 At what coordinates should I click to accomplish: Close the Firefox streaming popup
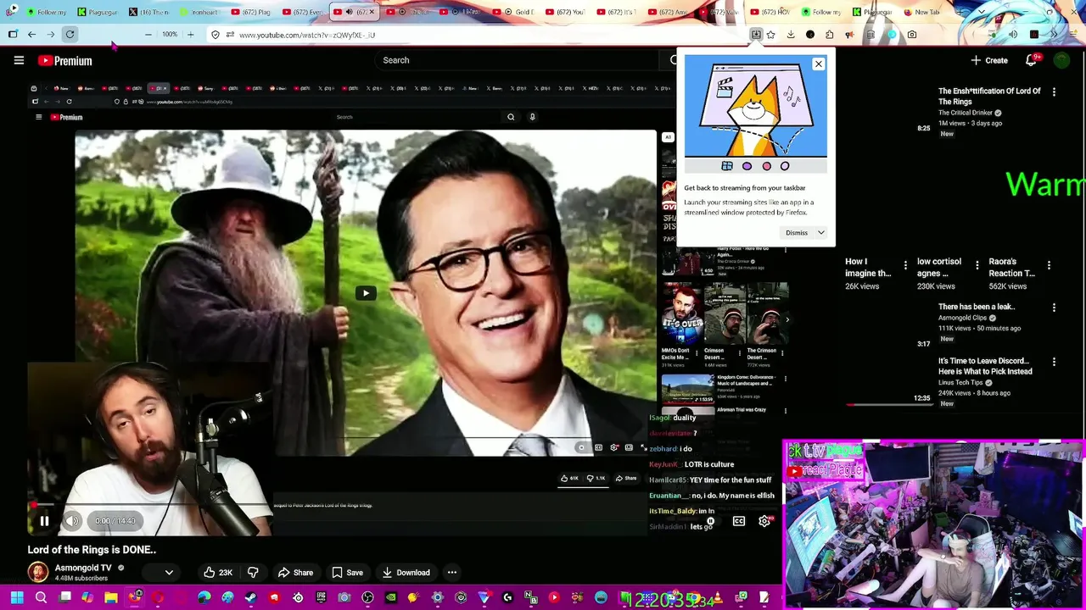pyautogui.click(x=818, y=64)
